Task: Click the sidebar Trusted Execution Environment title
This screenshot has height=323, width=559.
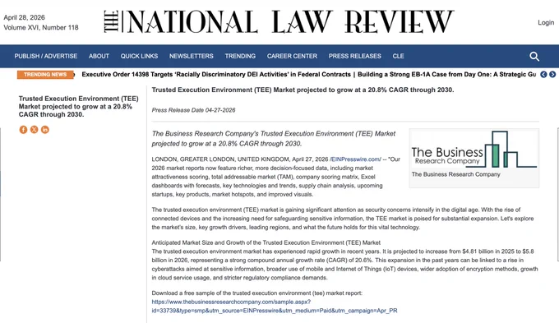Action: [x=78, y=106]
